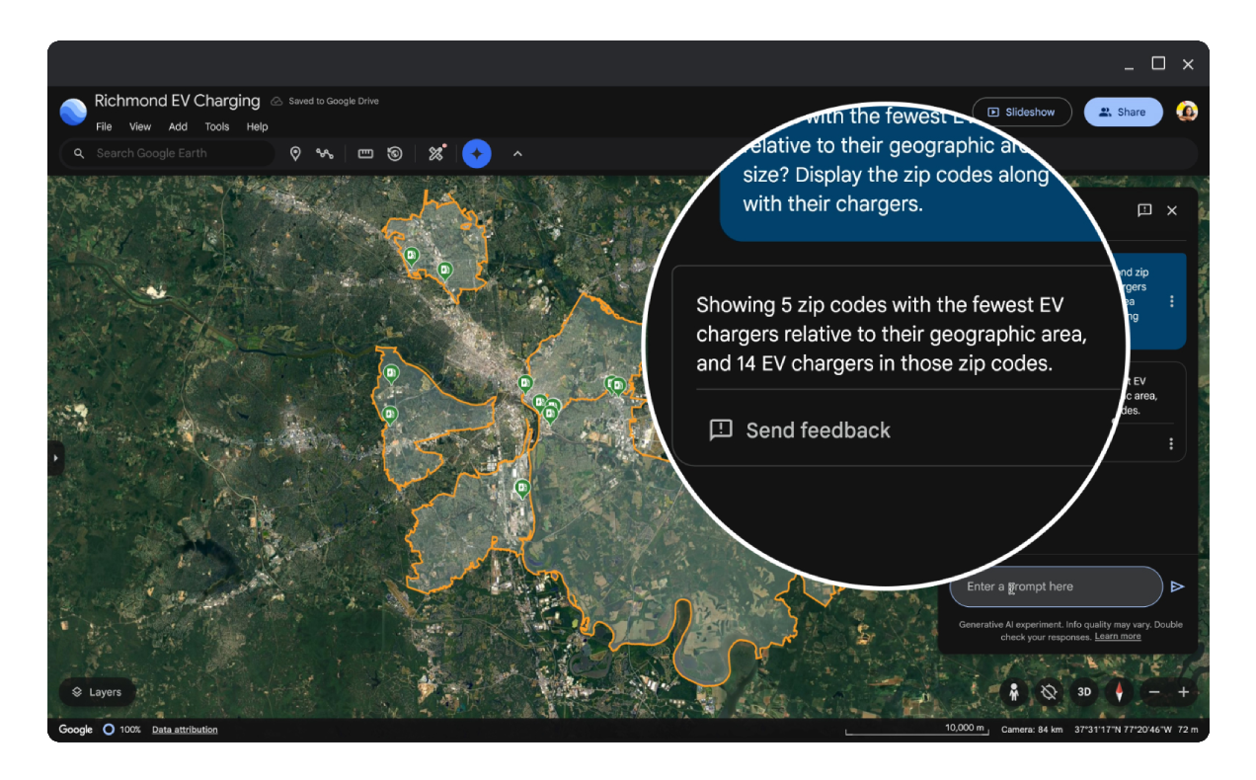Click the Share button
Screen dimensions: 1256x780
1122,112
